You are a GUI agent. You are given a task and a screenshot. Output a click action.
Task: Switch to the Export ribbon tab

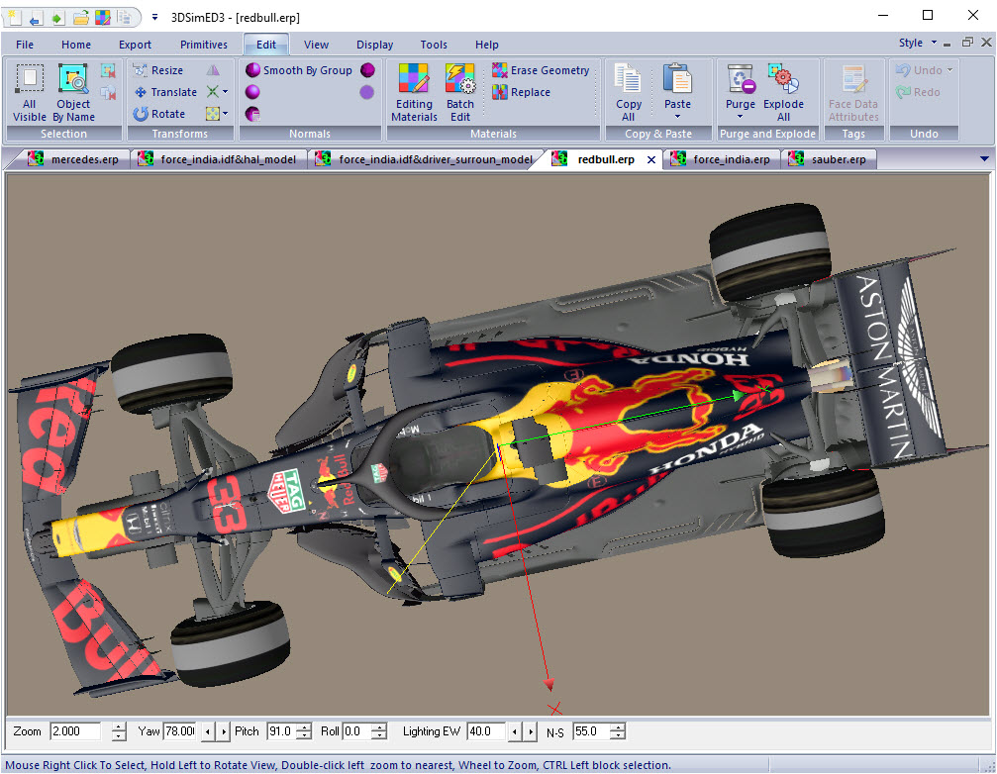click(135, 45)
